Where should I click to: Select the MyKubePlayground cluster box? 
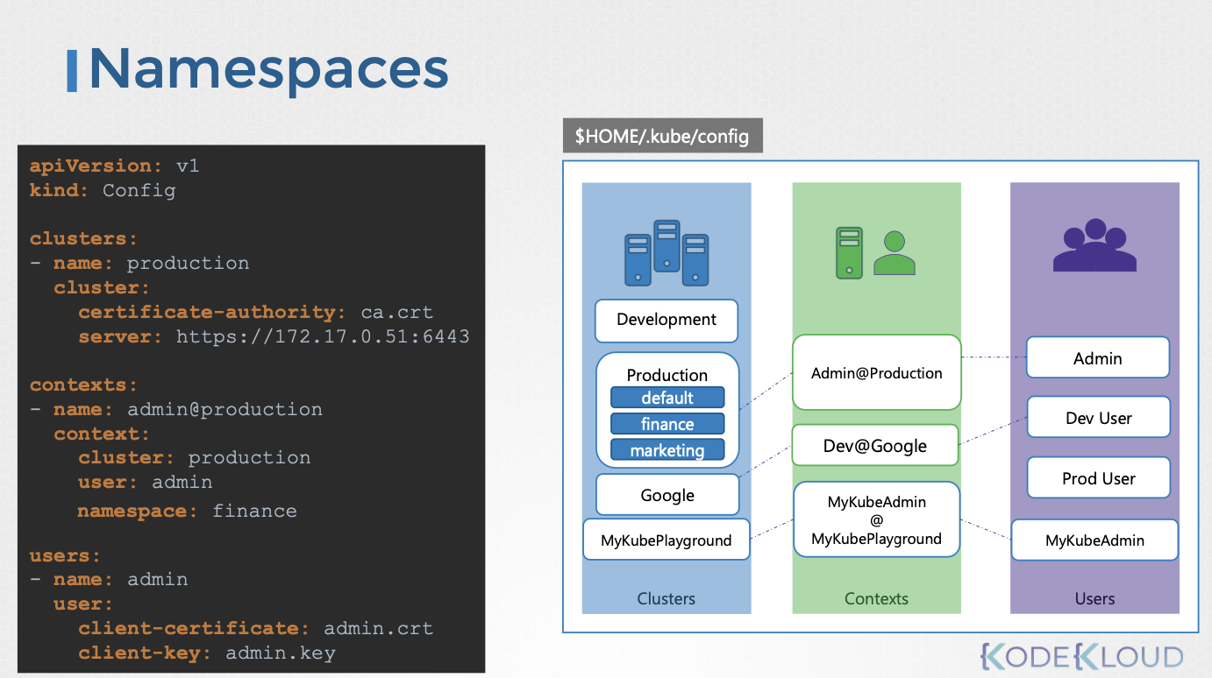(x=667, y=540)
